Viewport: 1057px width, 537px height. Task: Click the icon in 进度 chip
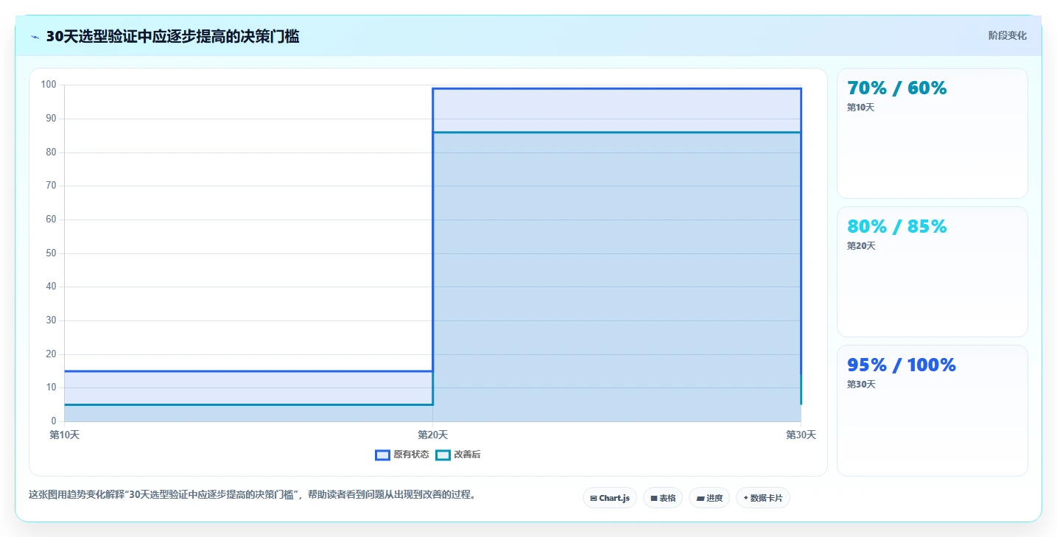pyautogui.click(x=700, y=499)
